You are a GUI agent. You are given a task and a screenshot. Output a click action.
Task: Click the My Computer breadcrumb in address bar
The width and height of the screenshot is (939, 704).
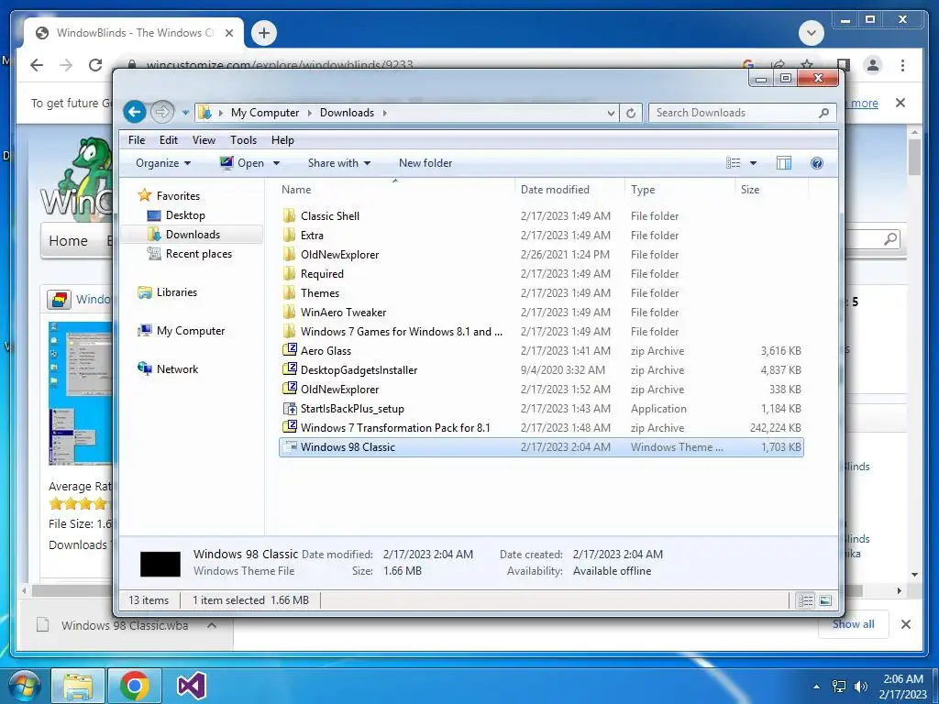tap(265, 113)
